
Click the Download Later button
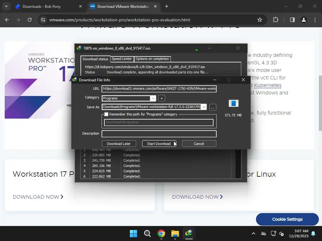click(119, 144)
